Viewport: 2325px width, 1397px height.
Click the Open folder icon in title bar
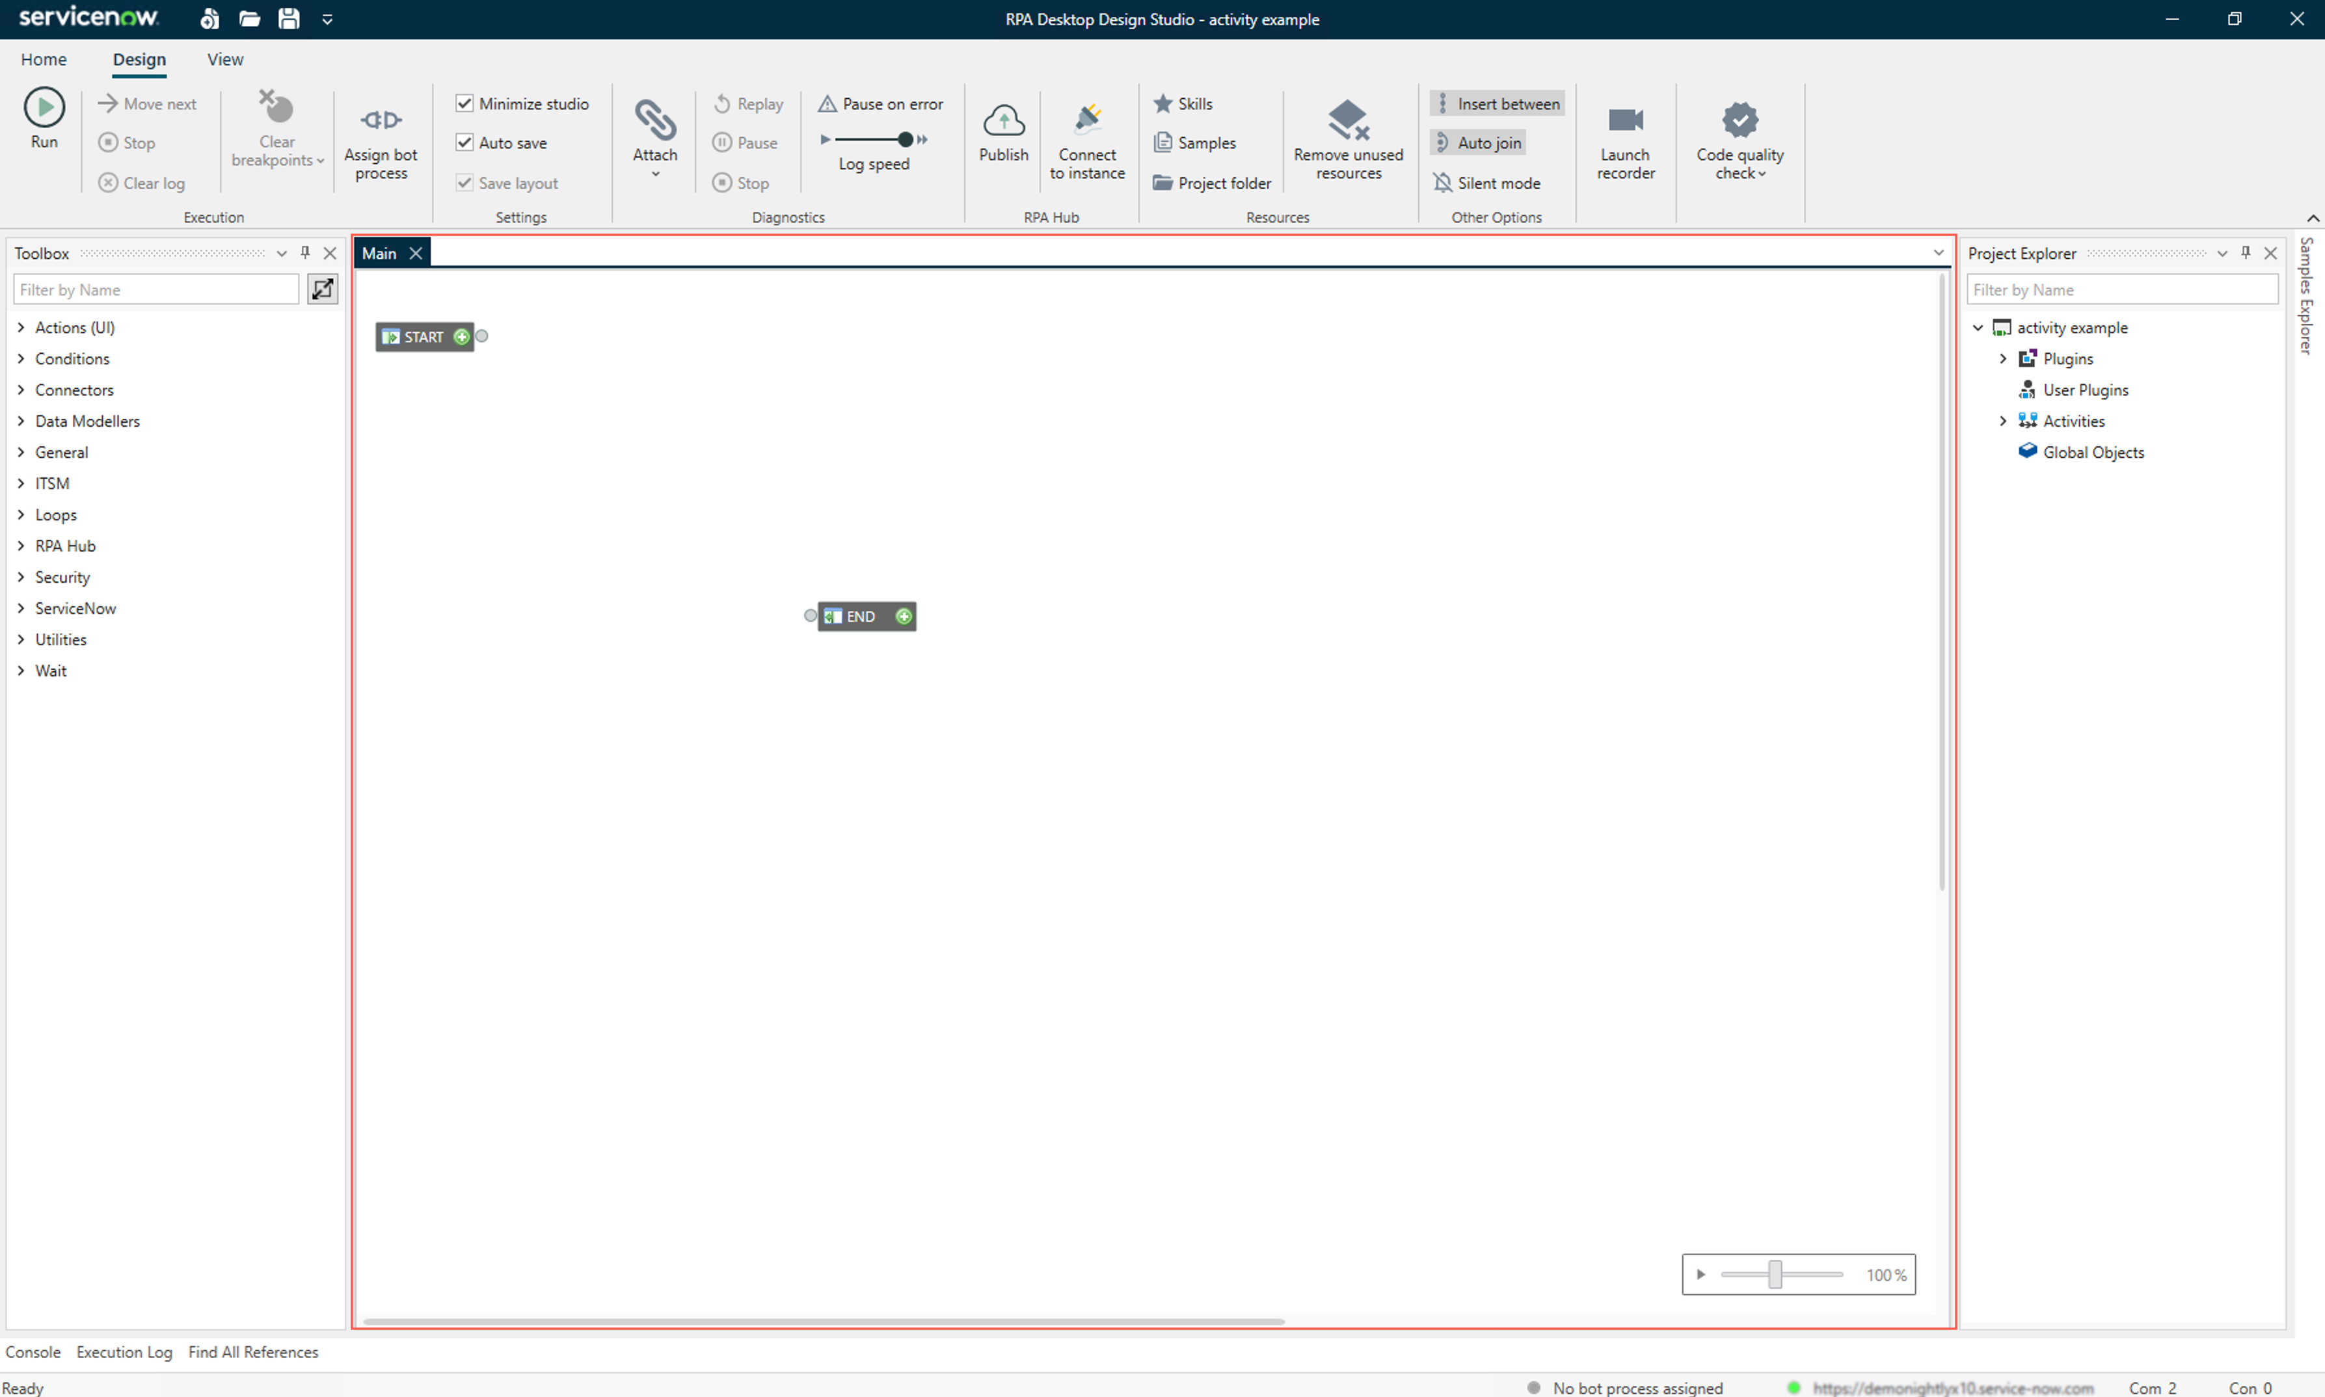pos(249,19)
